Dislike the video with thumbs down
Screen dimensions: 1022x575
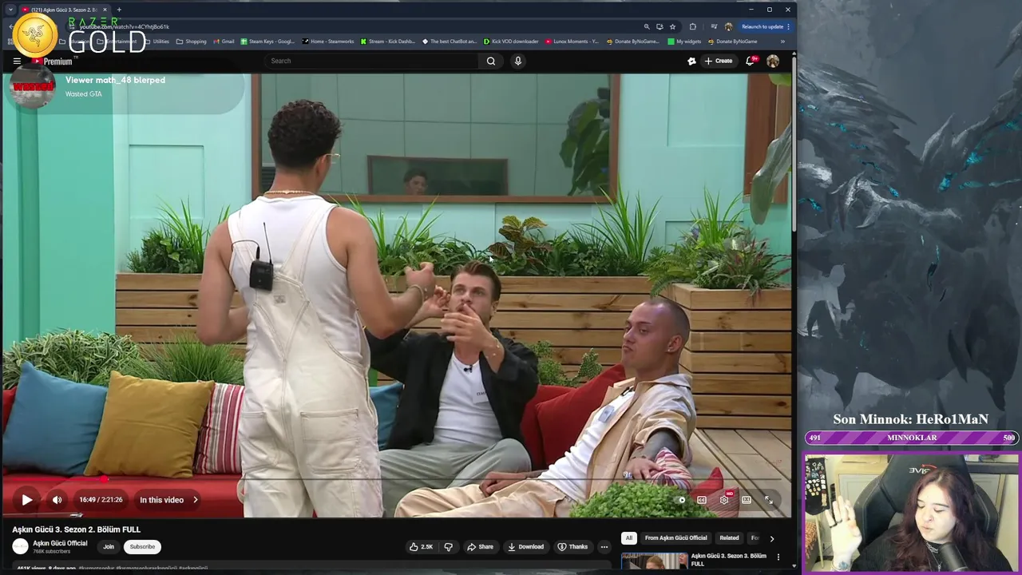coord(448,547)
